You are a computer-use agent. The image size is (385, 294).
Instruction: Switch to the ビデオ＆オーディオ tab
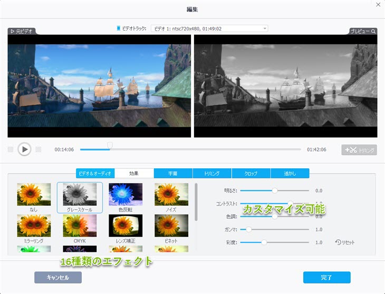coord(95,174)
